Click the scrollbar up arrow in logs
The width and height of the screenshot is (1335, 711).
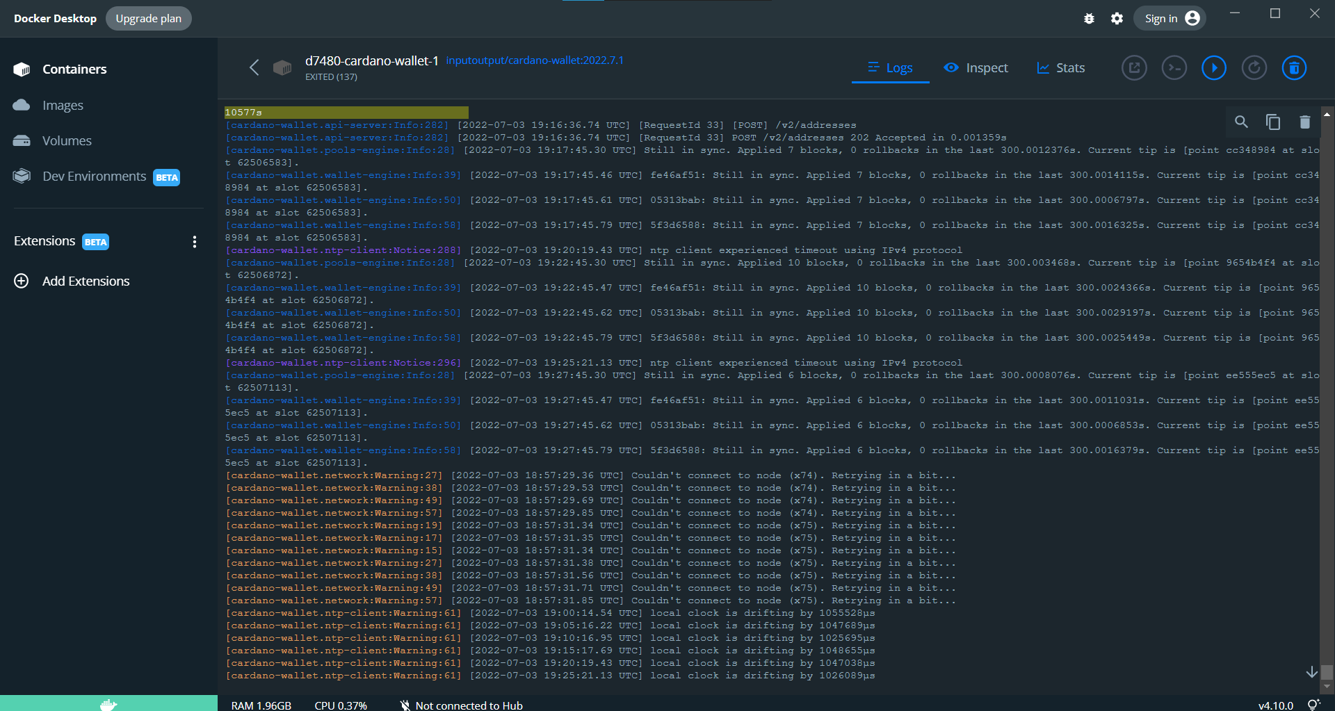click(1327, 114)
